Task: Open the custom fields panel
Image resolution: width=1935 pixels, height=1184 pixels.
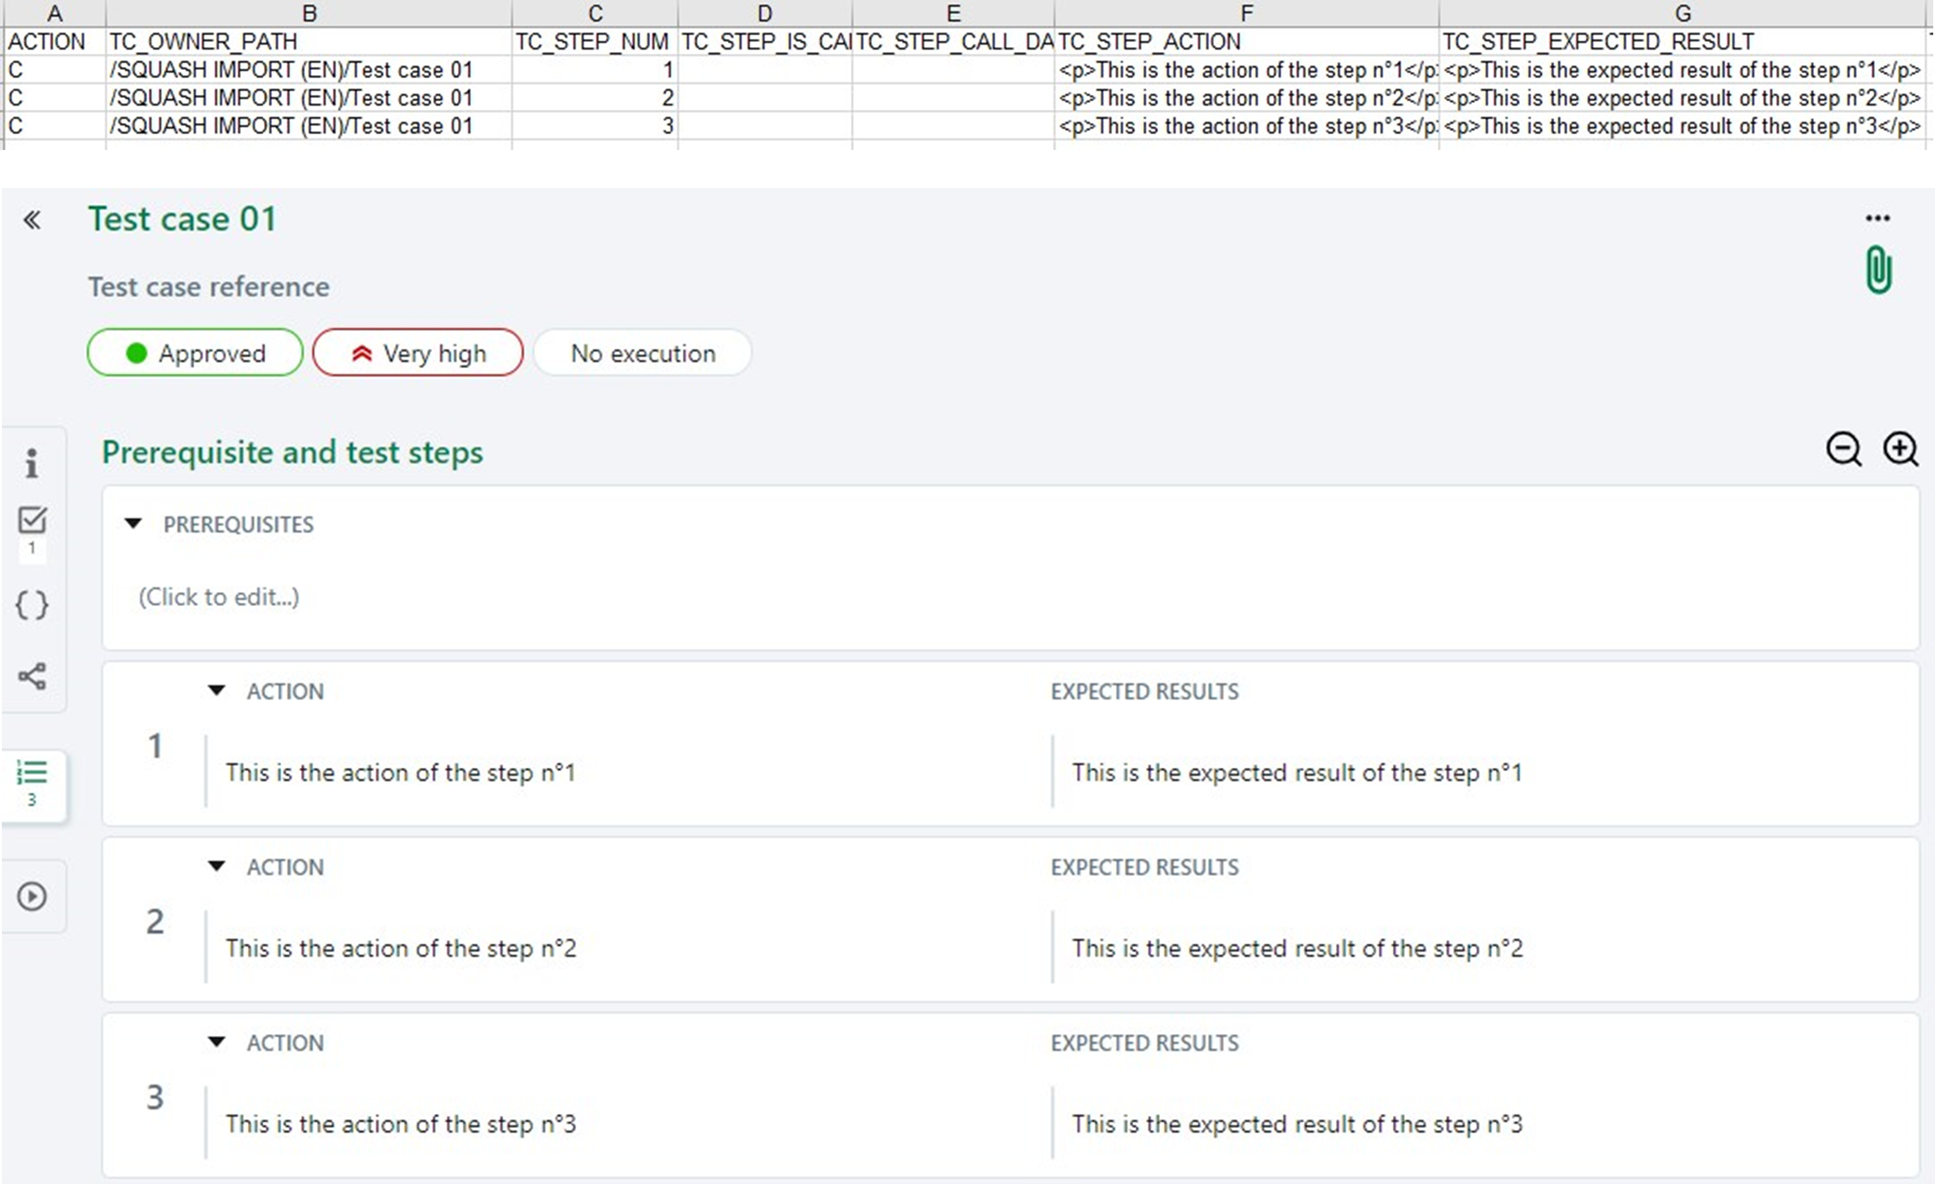Action: pos(32,605)
